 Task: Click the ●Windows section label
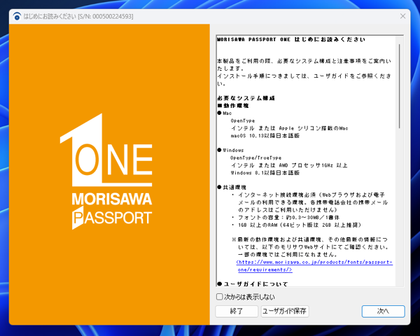click(230, 150)
